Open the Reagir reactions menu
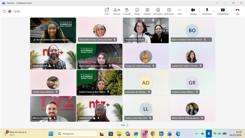Screen dimensions: 245x138 point(137,11)
